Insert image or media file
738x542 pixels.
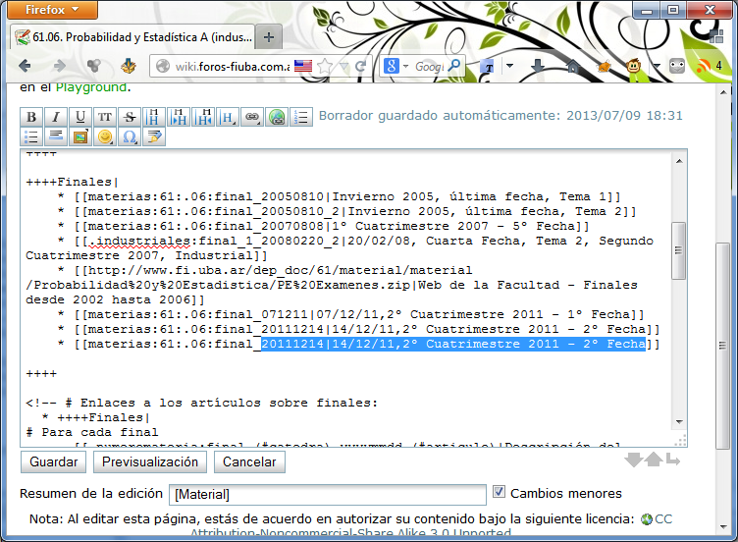80,136
